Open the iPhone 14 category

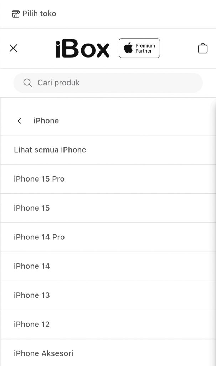[x=108, y=266]
